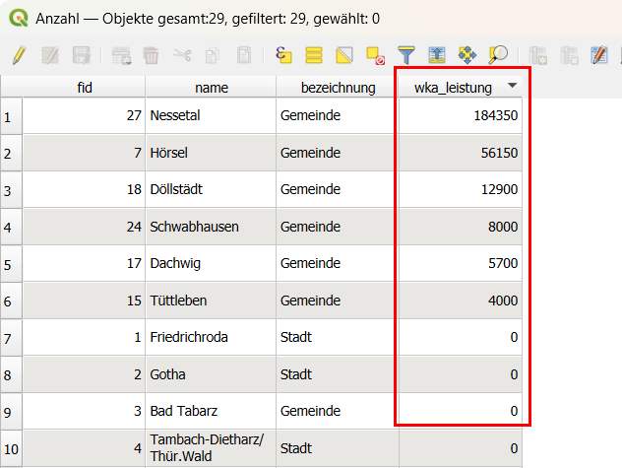This screenshot has width=622, height=468.
Task: Click the 184350 value cell
Action: pos(461,115)
